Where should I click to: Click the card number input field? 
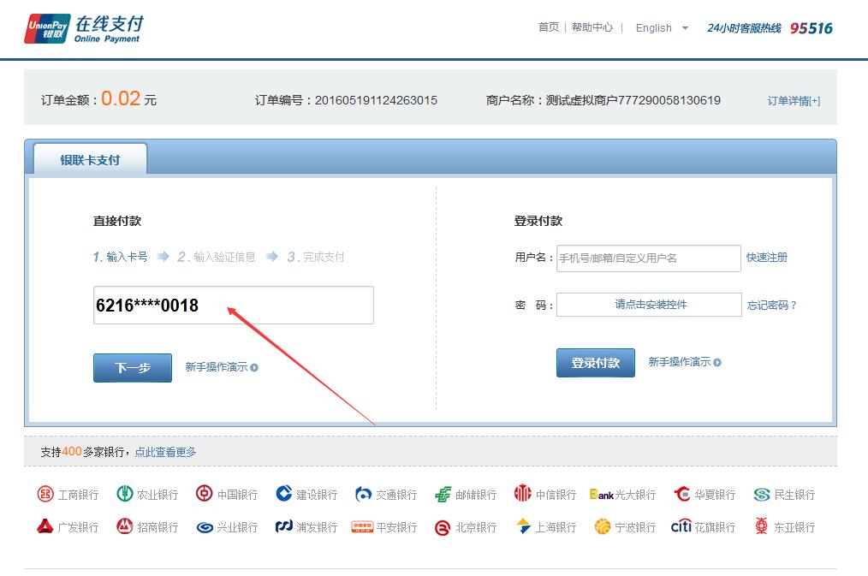tap(234, 305)
